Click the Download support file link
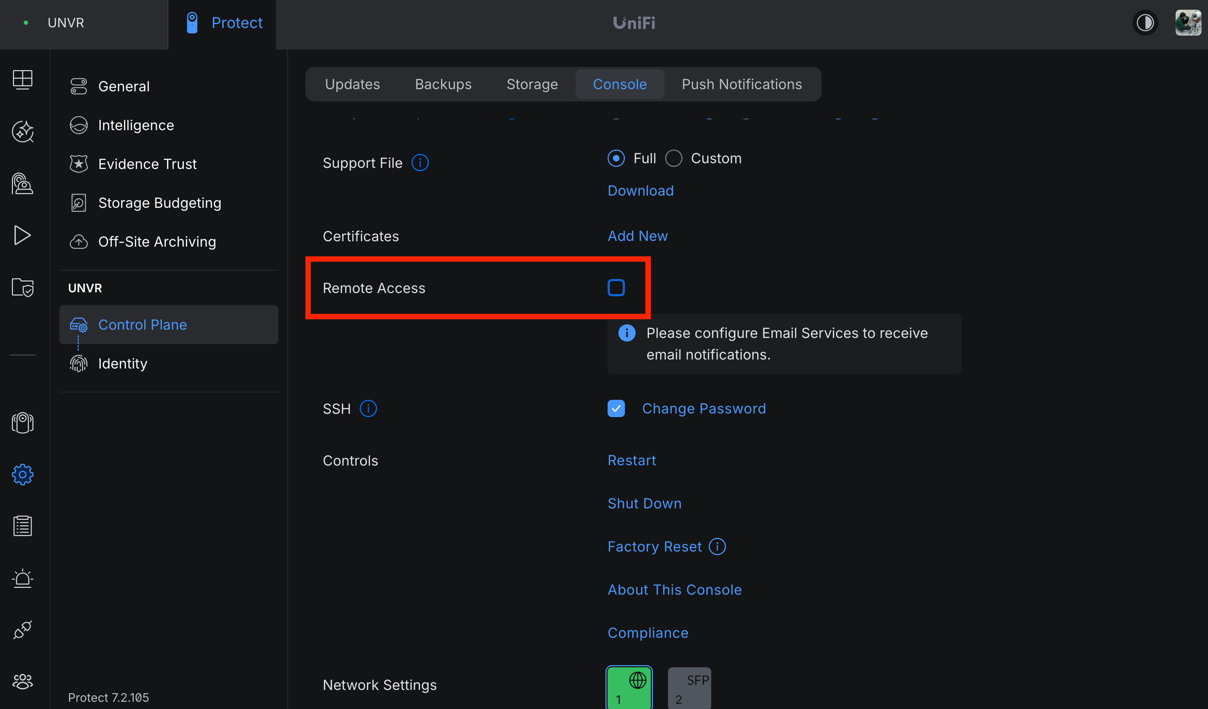The height and width of the screenshot is (709, 1208). click(640, 191)
